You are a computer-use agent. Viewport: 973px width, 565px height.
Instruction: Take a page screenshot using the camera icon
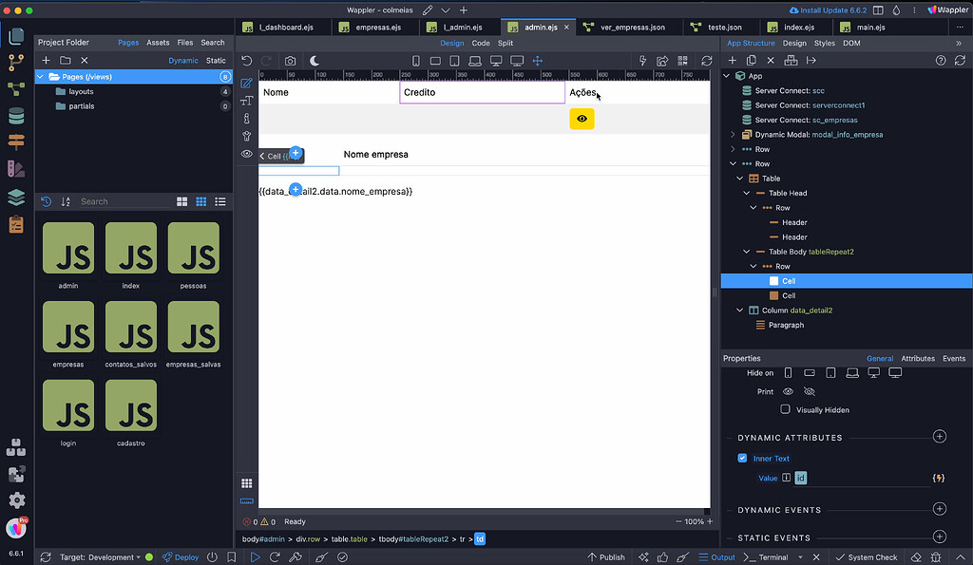(x=290, y=59)
